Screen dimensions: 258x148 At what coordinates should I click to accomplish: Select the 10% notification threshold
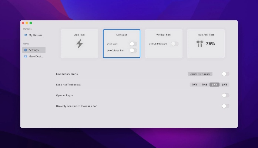coord(194,85)
